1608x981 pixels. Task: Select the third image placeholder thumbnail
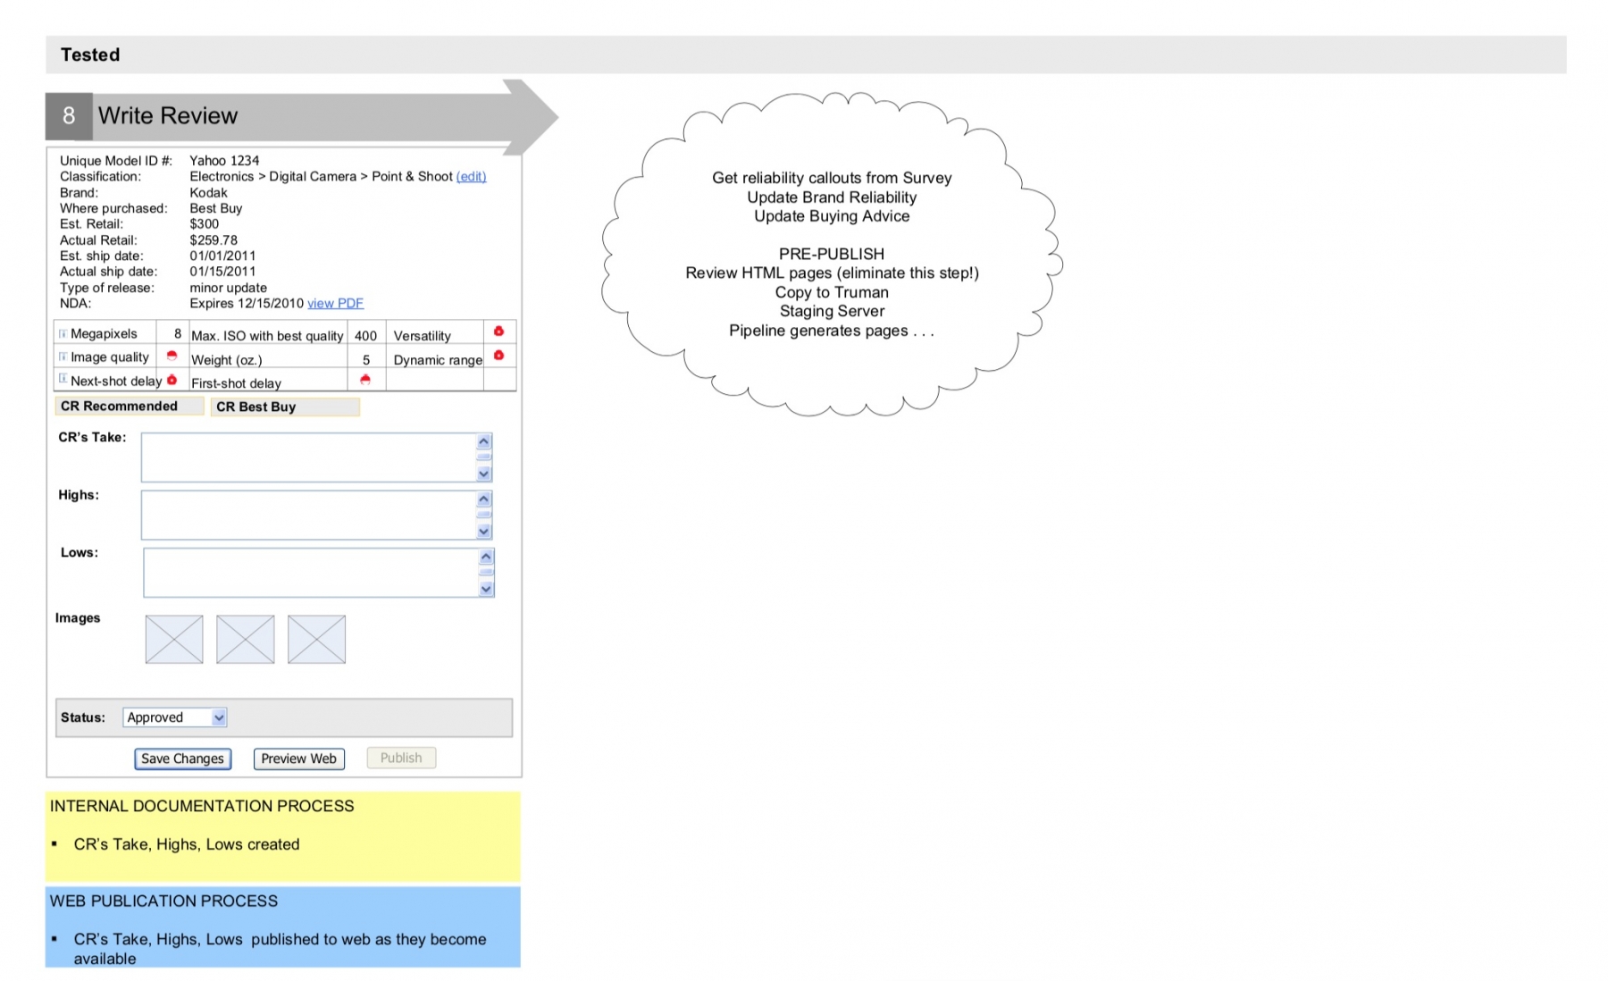(316, 640)
